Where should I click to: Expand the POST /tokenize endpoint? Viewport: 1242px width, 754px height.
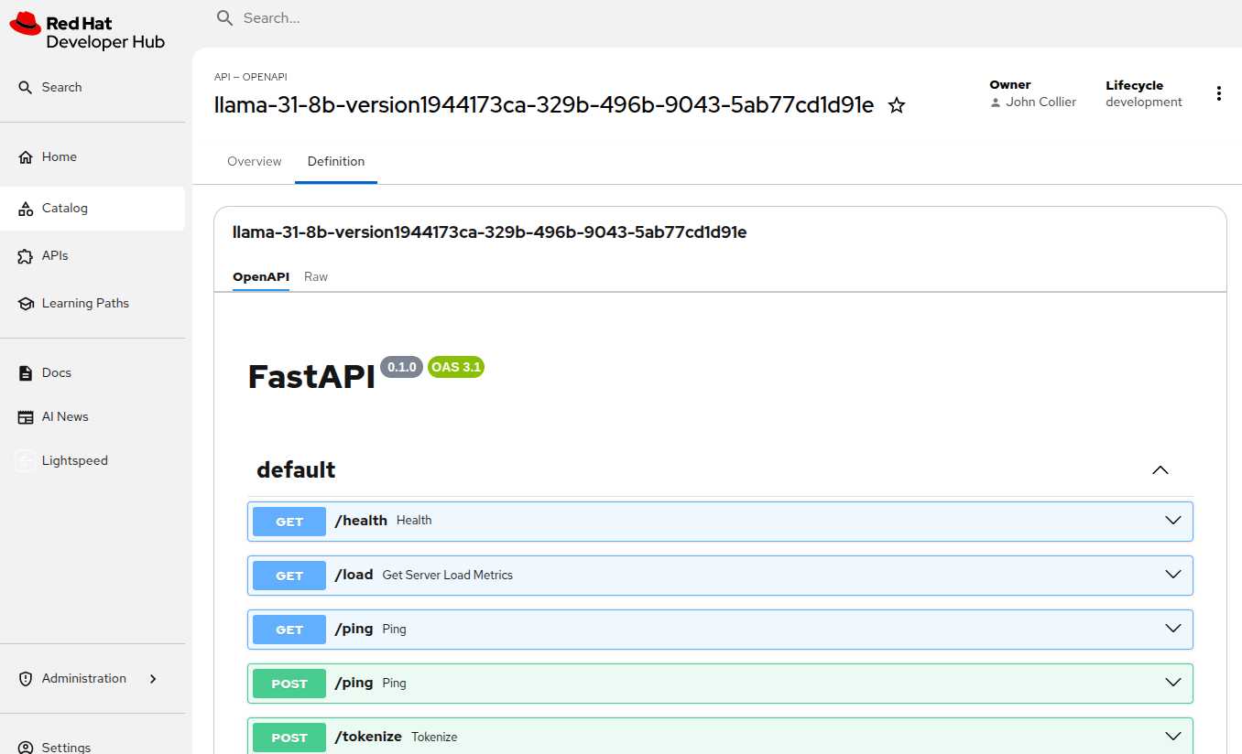coord(1172,737)
